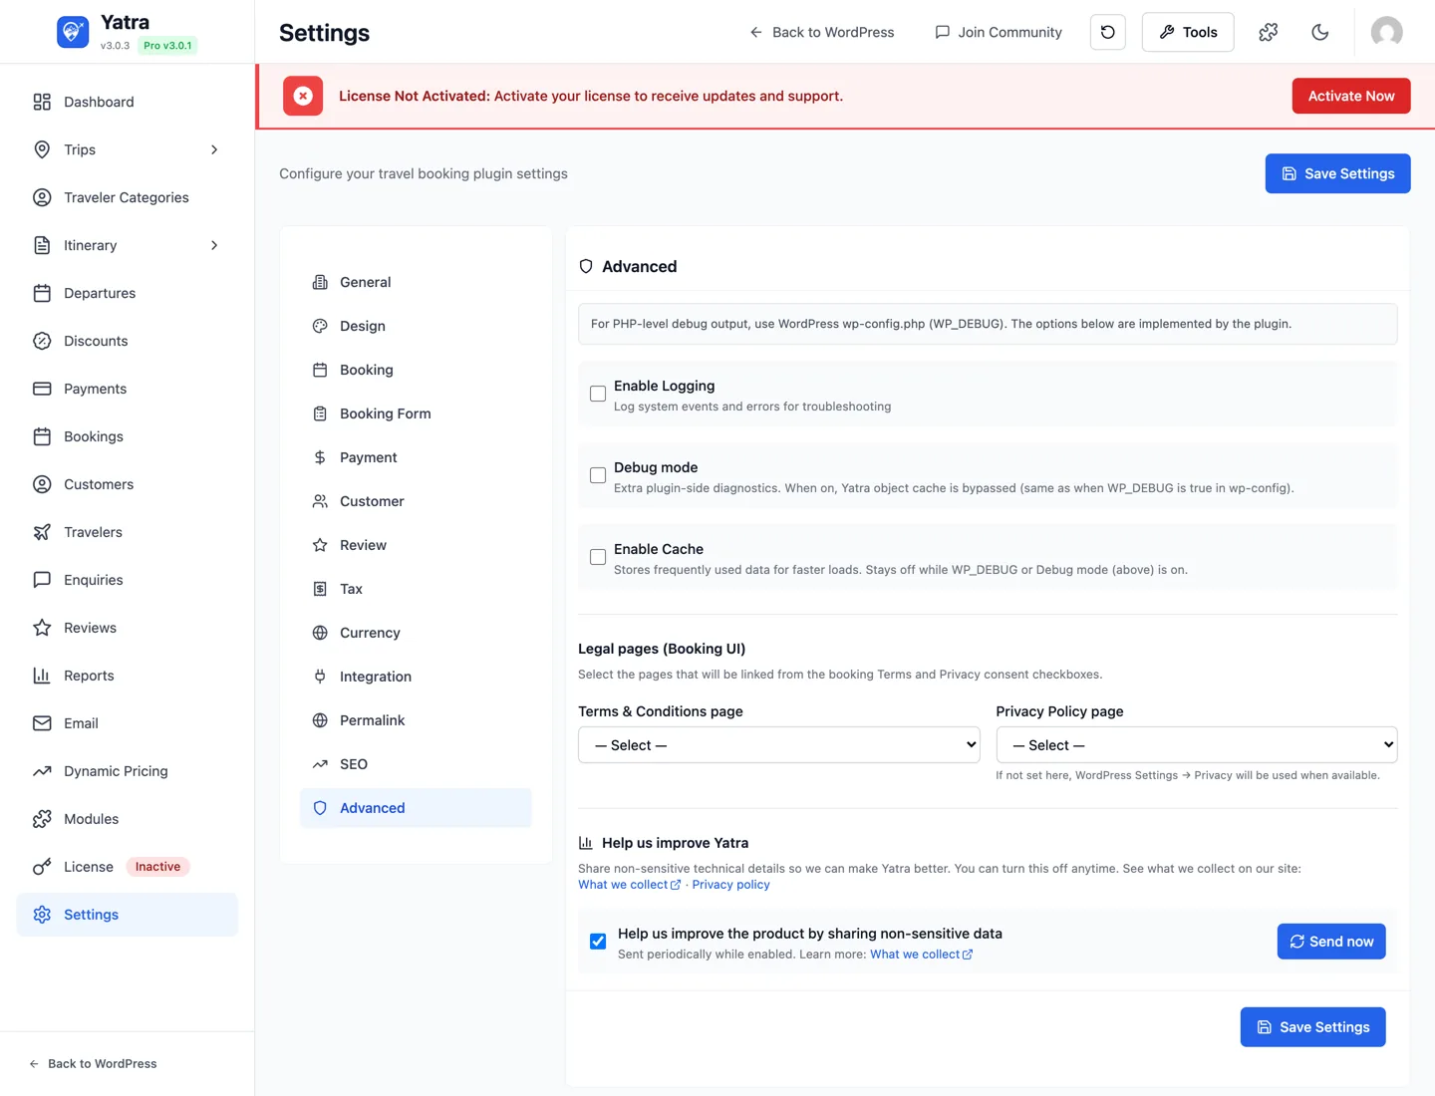The width and height of the screenshot is (1435, 1096).
Task: Click the License key icon
Action: tap(42, 867)
